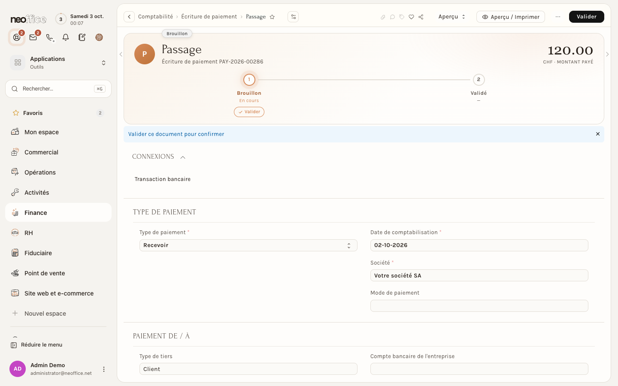Click the share icon

point(421,17)
